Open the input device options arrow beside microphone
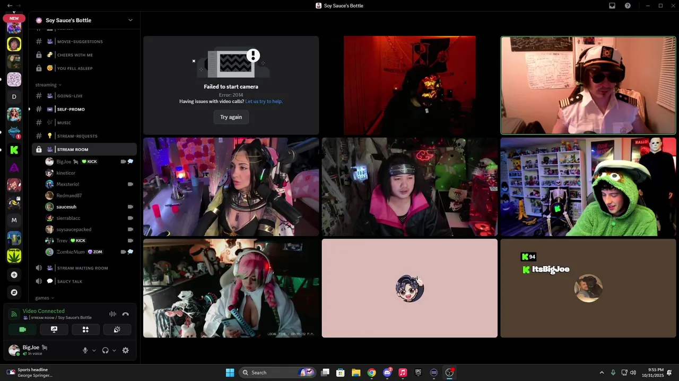This screenshot has width=679, height=381. point(94,350)
